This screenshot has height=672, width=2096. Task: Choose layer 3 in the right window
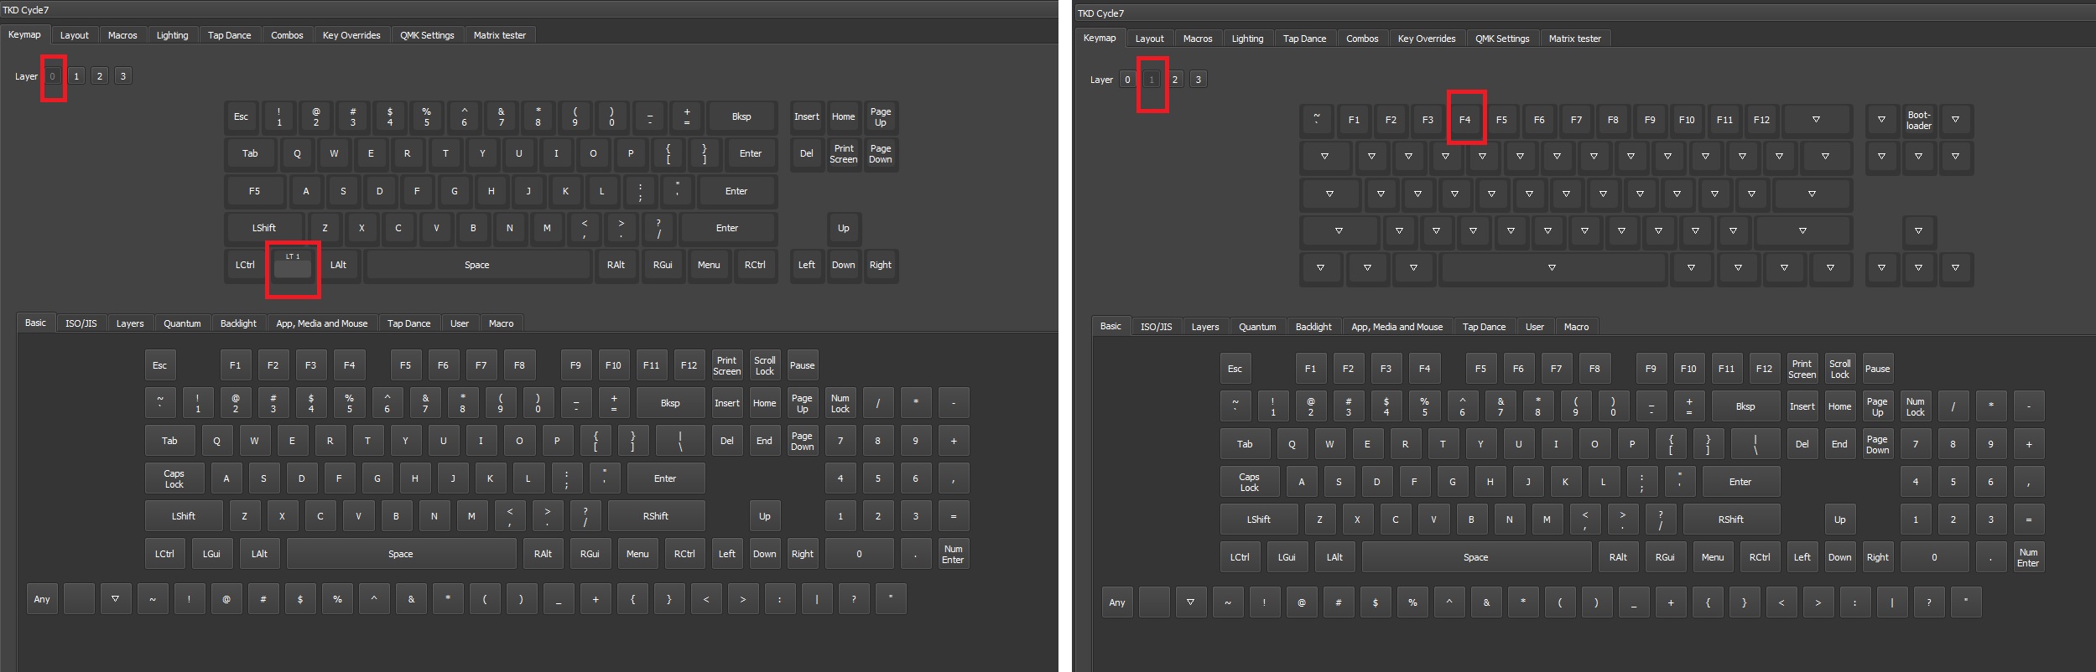pos(1199,80)
